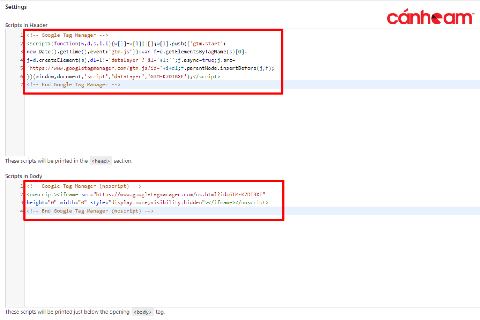Click line number 2 in Header editor gutter

[x=22, y=43]
